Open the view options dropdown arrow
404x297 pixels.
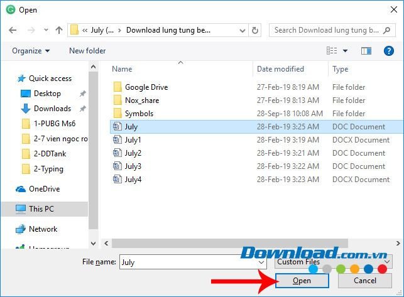345,51
